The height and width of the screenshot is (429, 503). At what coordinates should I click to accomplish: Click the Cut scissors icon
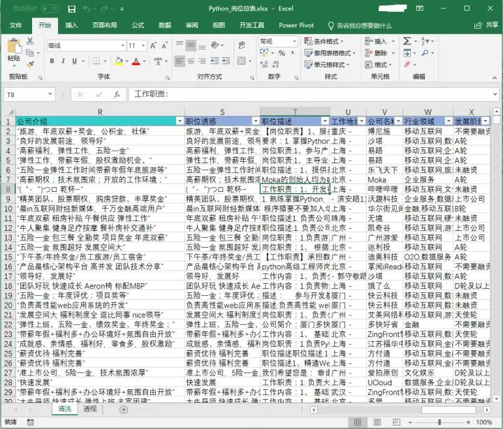click(x=30, y=40)
